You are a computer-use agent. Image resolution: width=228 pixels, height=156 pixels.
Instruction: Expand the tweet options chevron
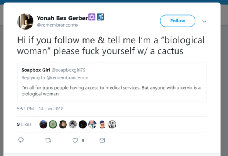click(204, 22)
